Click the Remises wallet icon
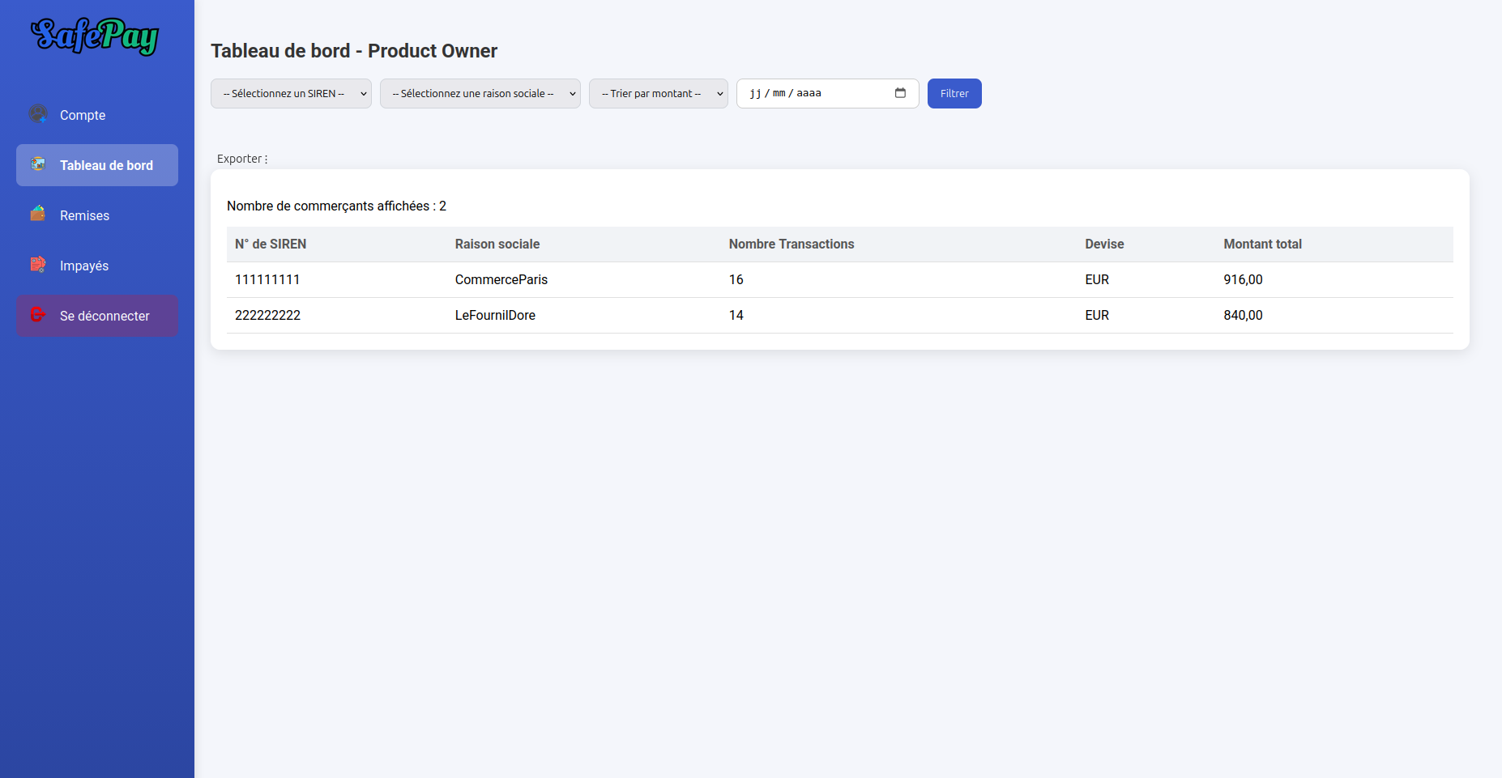The image size is (1502, 778). tap(37, 215)
